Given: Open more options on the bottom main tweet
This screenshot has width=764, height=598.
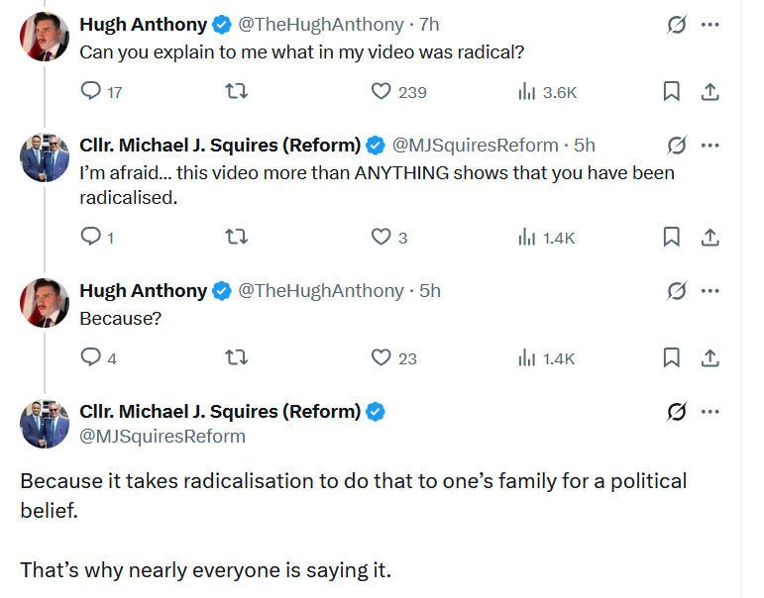Looking at the screenshot, I should tap(709, 412).
